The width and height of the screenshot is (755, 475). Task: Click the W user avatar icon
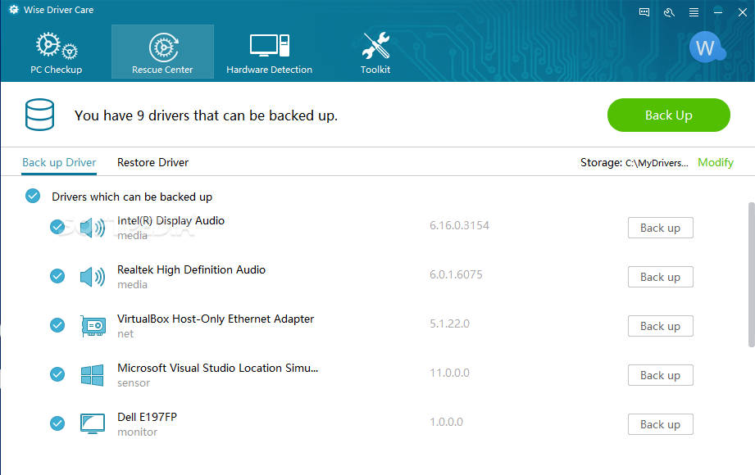point(707,47)
